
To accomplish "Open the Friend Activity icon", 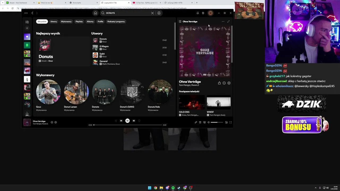I will 203,13.
